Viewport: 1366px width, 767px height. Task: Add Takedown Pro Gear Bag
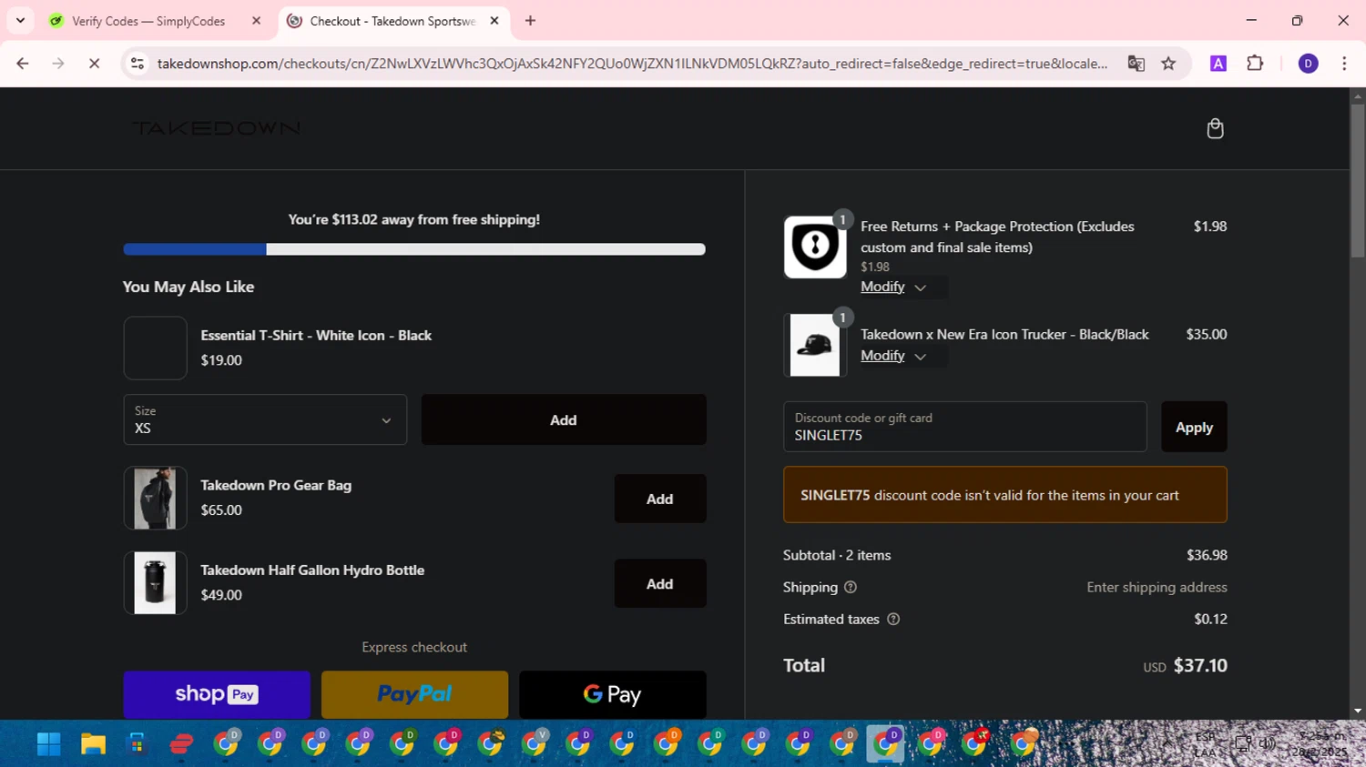[x=660, y=499]
